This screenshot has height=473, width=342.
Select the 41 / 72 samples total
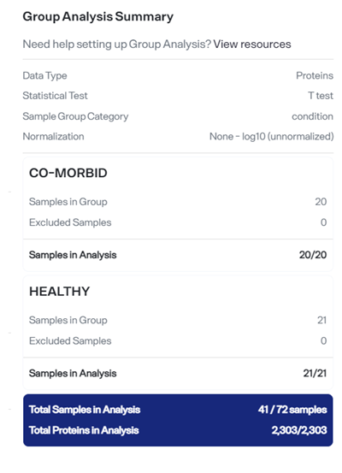click(x=292, y=410)
